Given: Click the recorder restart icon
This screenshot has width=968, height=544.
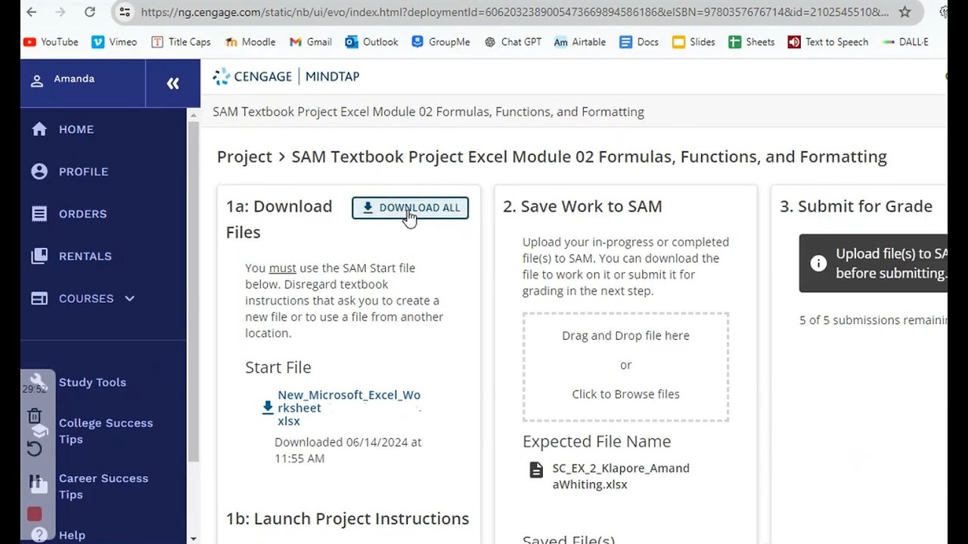Looking at the screenshot, I should (x=34, y=449).
